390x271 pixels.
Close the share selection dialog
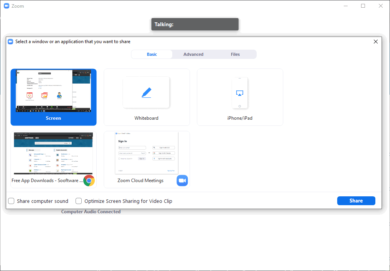point(376,42)
